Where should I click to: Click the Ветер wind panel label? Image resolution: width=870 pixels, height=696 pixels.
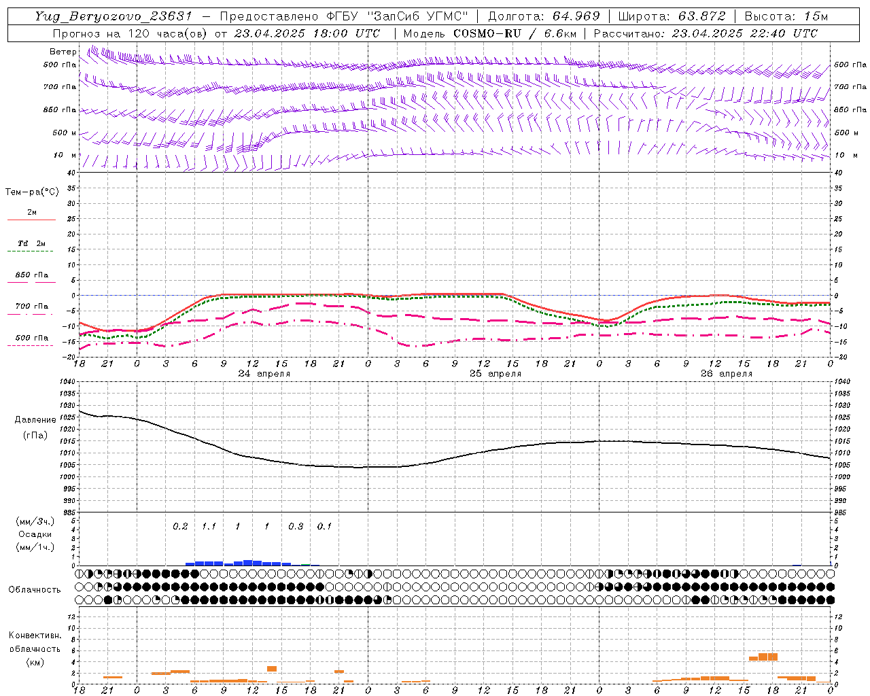(x=63, y=52)
